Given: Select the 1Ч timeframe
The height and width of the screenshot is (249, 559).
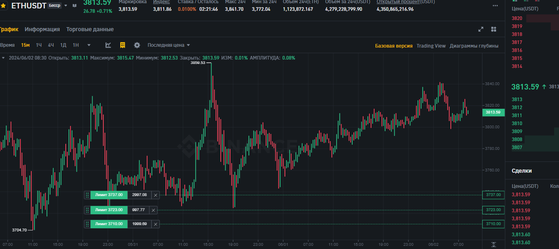Looking at the screenshot, I should point(39,45).
